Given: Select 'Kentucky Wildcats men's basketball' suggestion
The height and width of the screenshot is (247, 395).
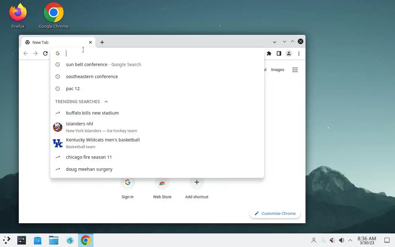Looking at the screenshot, I should click(x=157, y=143).
